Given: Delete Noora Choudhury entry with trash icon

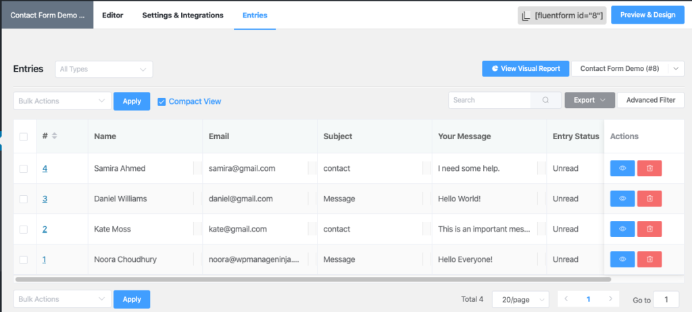Looking at the screenshot, I should click(x=649, y=259).
